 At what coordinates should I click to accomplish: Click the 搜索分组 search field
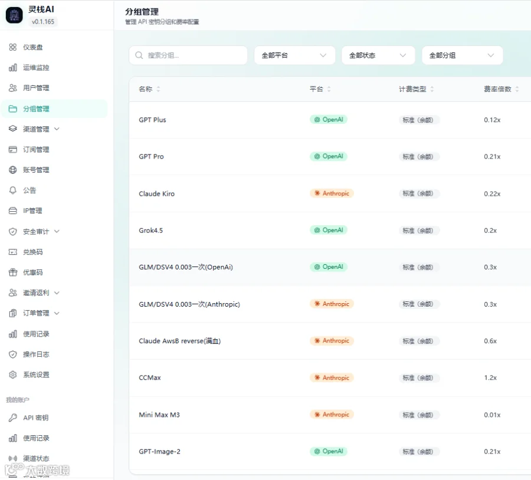[x=188, y=55]
